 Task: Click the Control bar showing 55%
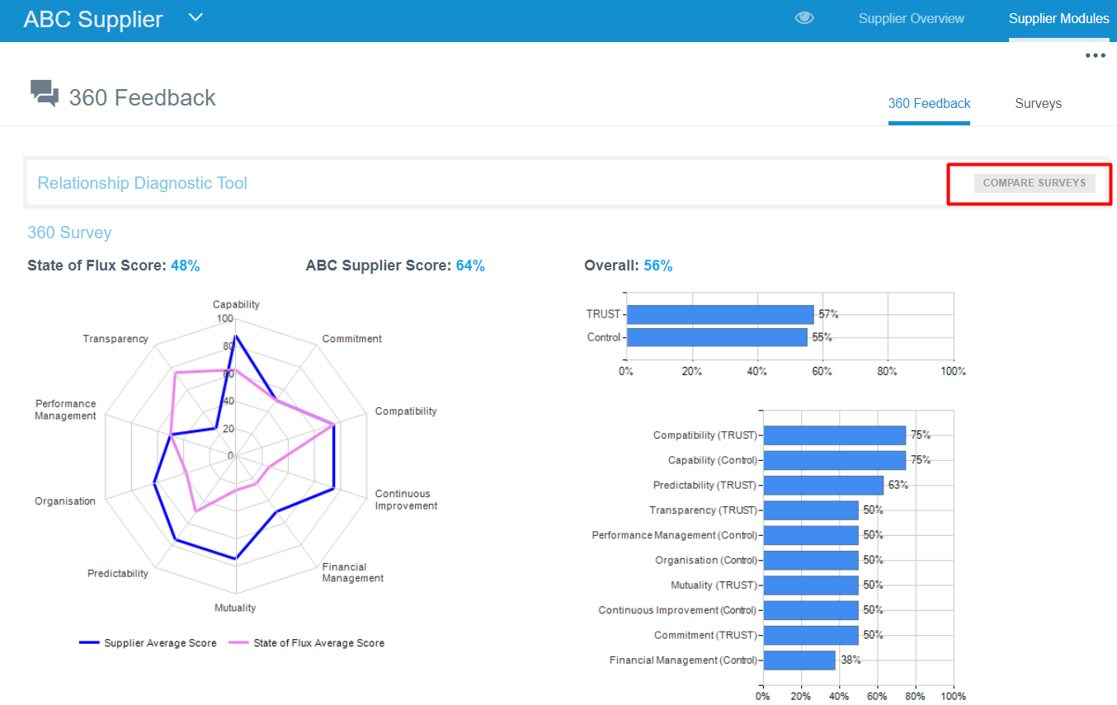tap(716, 337)
